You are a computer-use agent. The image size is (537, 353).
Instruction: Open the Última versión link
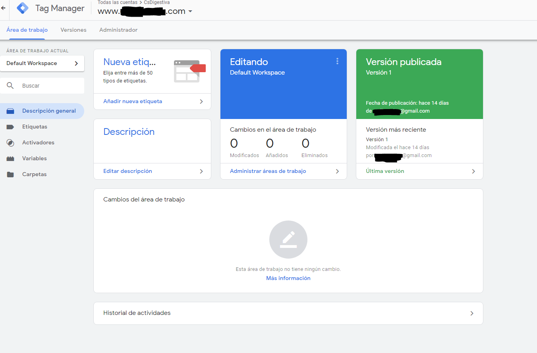(x=384, y=171)
